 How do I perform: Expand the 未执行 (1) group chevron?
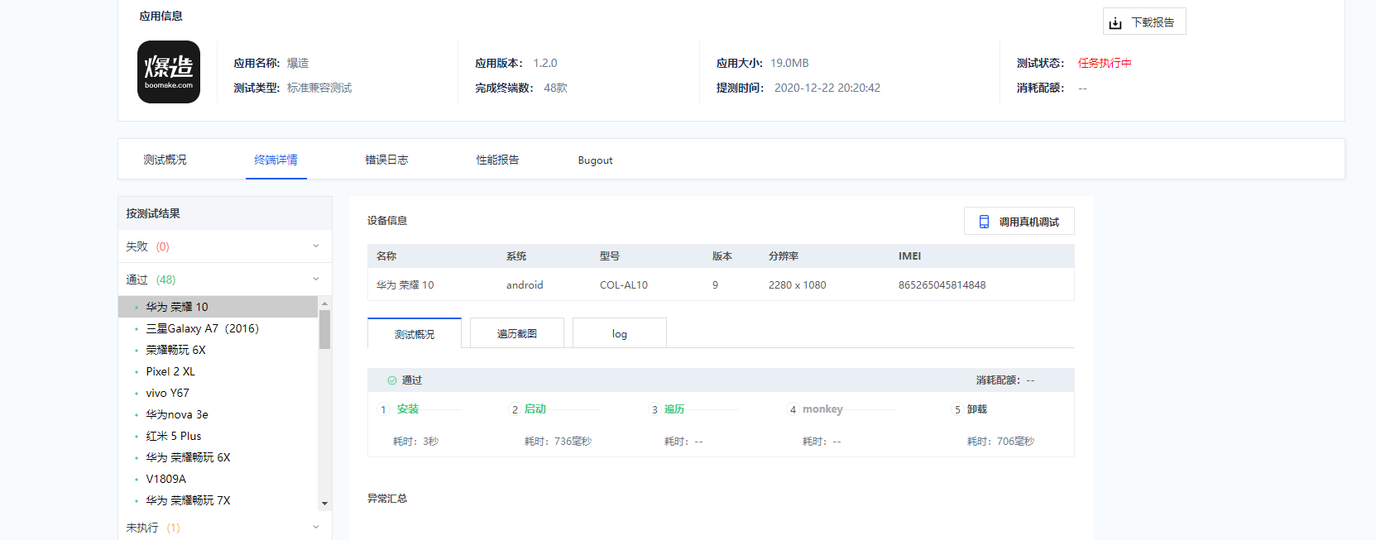pos(316,527)
